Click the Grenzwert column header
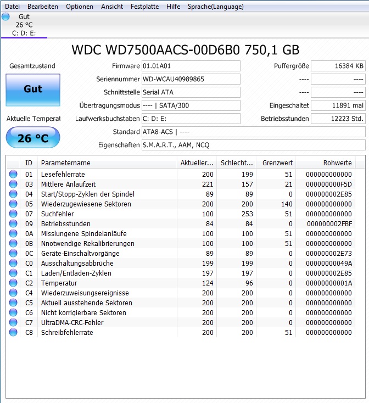This screenshot has height=403, width=369. [x=276, y=163]
